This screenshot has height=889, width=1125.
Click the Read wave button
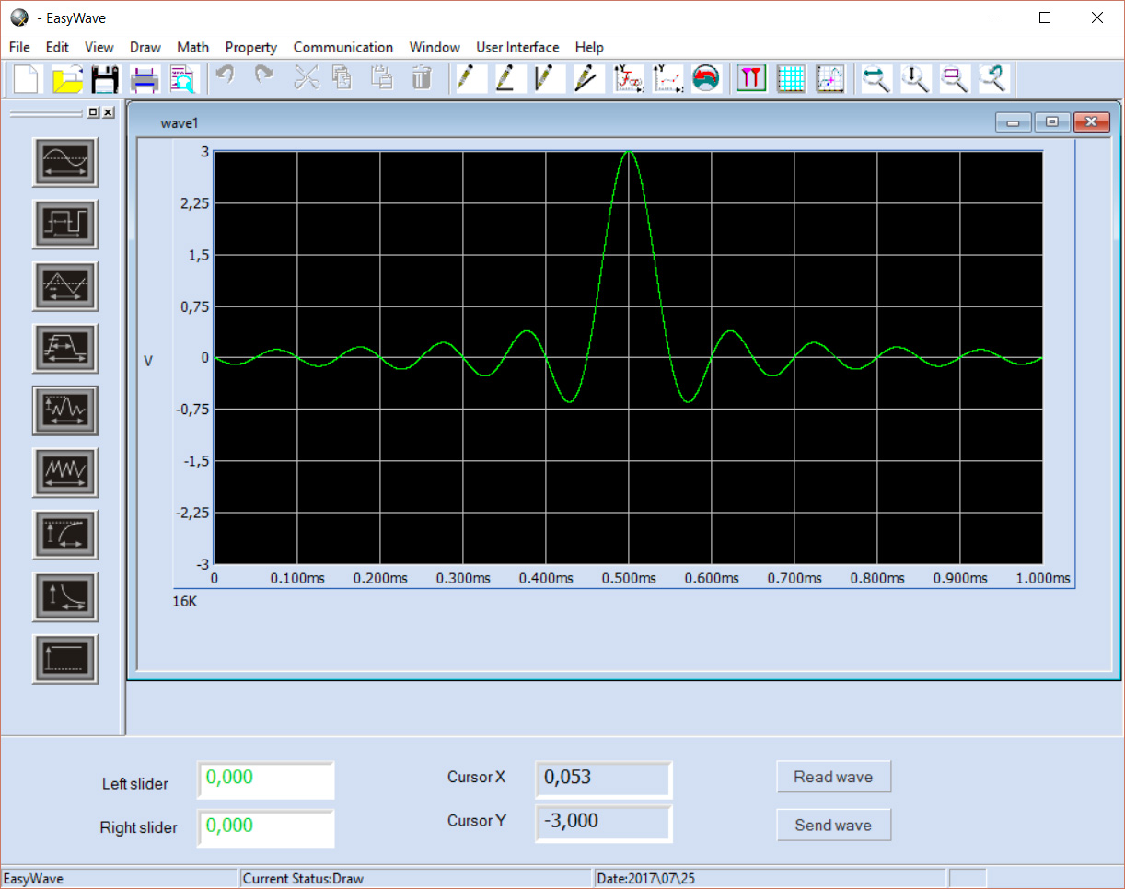833,777
